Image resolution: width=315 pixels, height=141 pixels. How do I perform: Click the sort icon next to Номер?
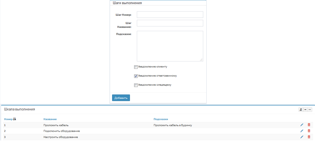(15, 119)
